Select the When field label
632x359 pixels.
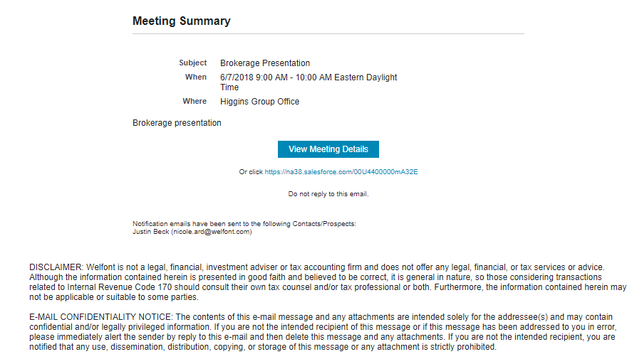click(x=195, y=77)
